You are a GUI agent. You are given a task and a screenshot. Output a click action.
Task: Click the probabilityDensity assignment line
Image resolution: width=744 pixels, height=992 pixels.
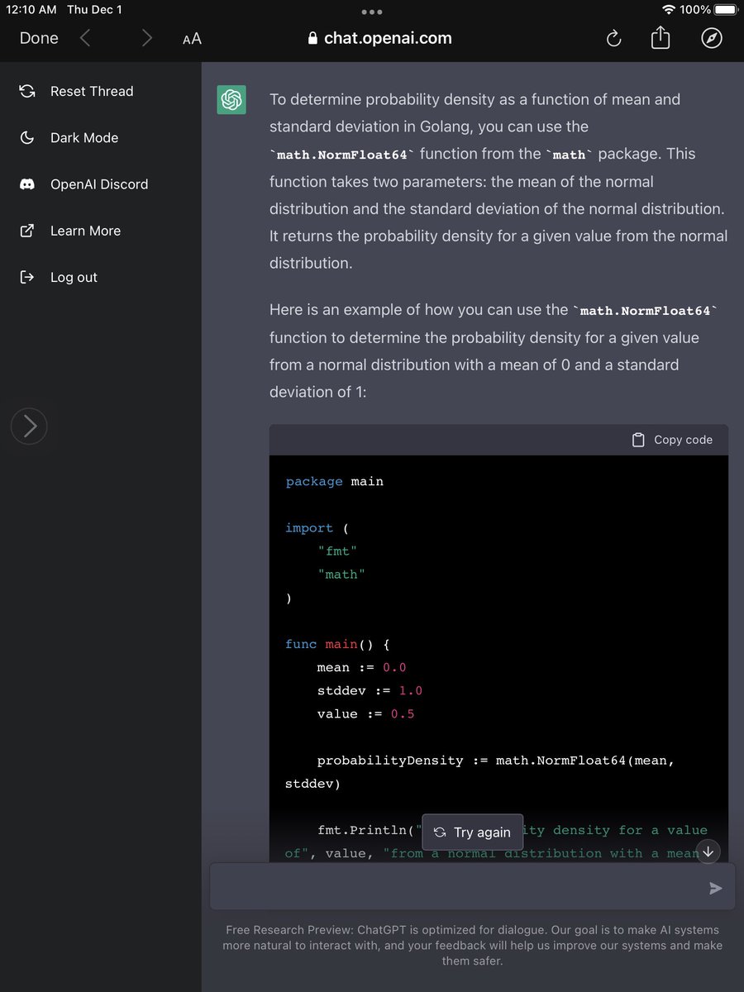(x=480, y=771)
